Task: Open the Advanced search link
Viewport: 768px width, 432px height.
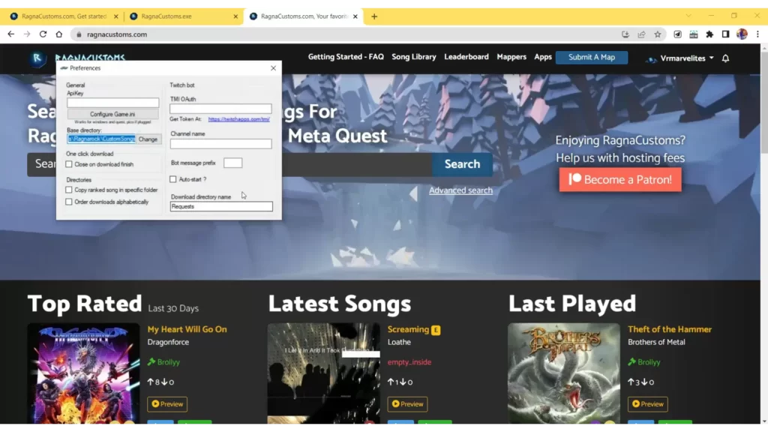Action: pos(461,190)
